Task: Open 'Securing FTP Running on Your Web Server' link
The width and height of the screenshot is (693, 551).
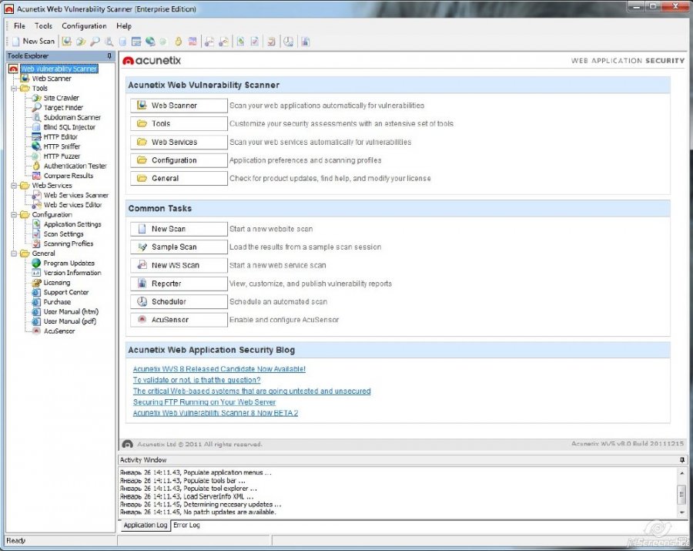Action: pyautogui.click(x=204, y=402)
